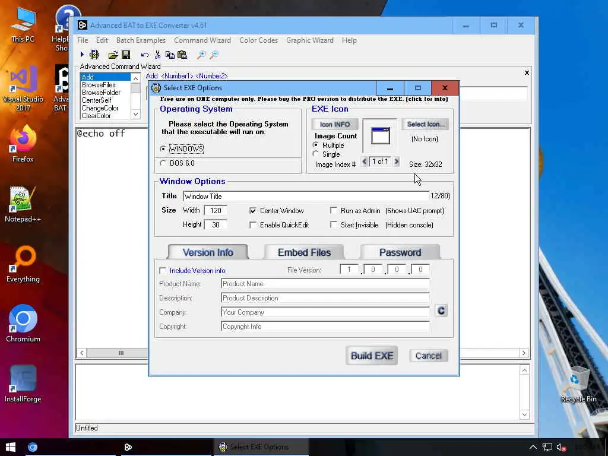Click the Run (play) toolbar icon
608x456 pixels.
[82, 55]
